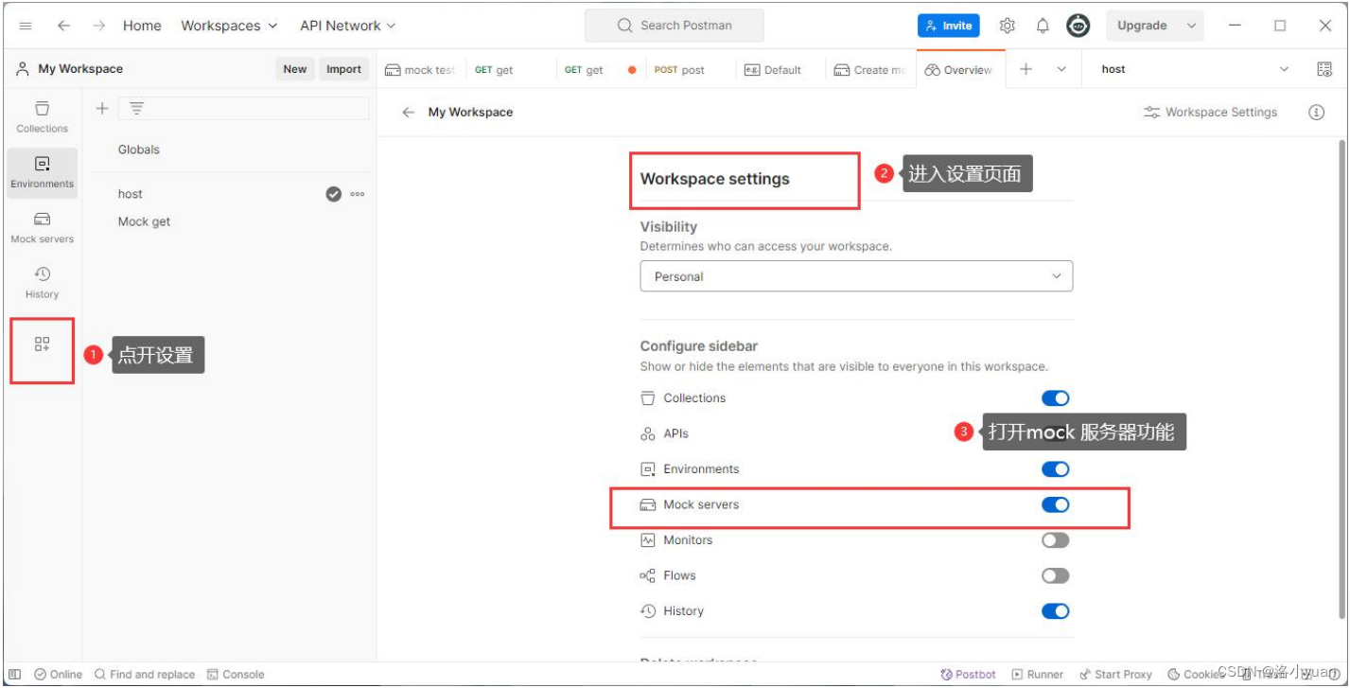Image resolution: width=1350 pixels, height=688 pixels.
Task: Open the tab list chevron dropdown
Action: [x=1061, y=69]
